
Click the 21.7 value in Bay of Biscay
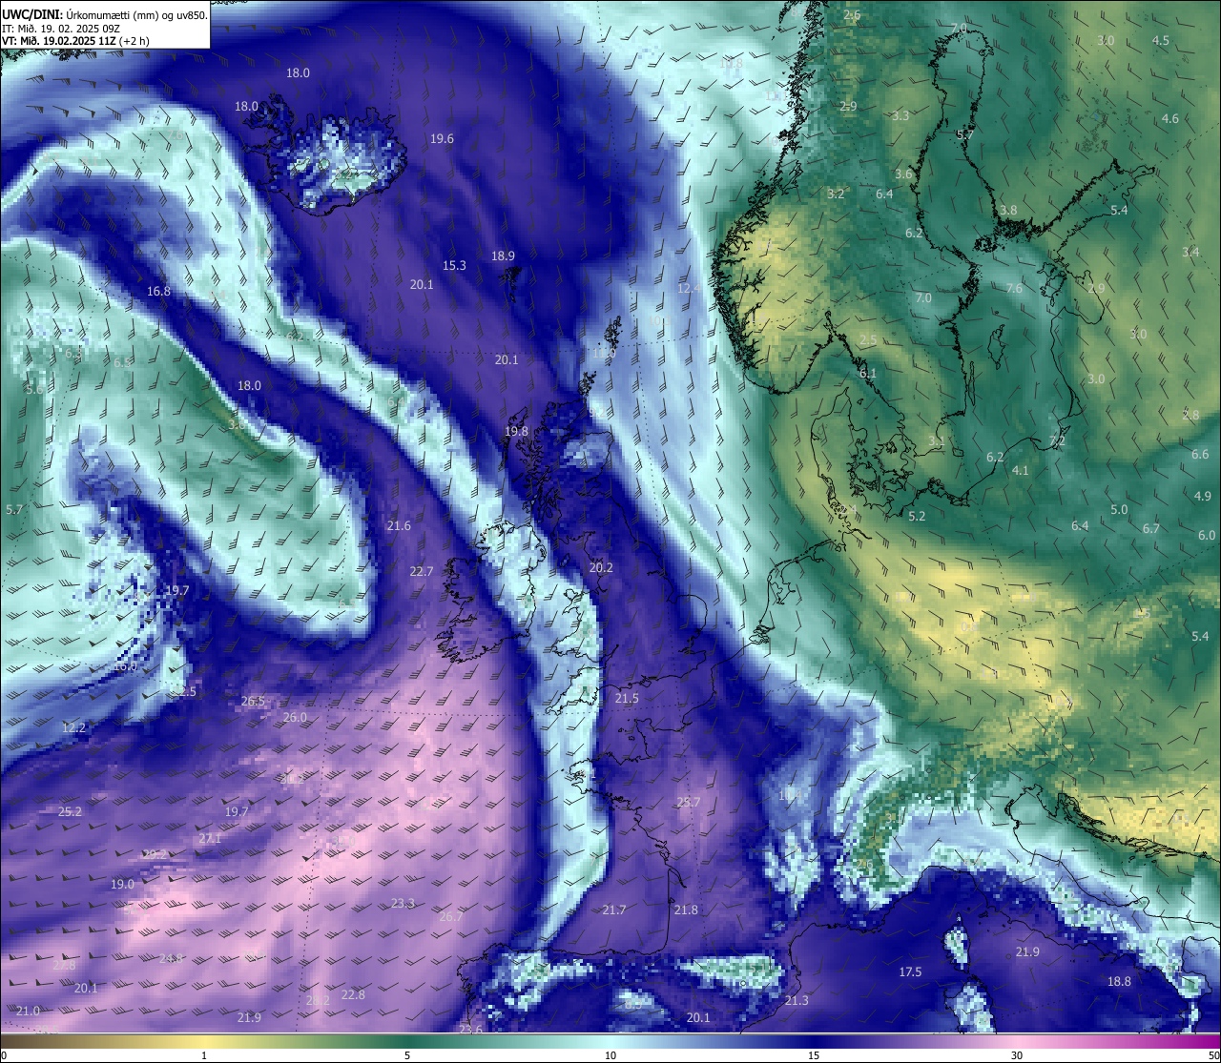(x=614, y=910)
